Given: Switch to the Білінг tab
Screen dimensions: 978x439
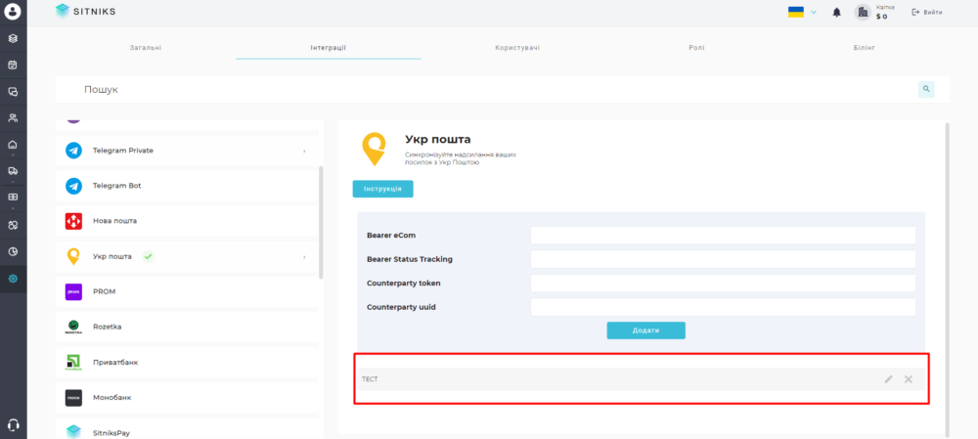Looking at the screenshot, I should (x=865, y=48).
